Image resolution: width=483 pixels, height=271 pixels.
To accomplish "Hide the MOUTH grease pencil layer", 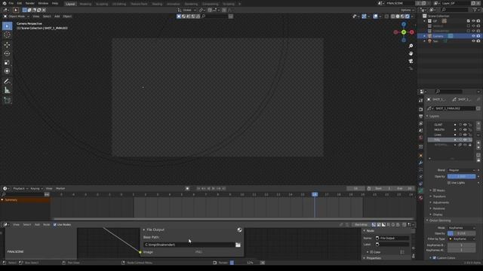I will 465,129.
